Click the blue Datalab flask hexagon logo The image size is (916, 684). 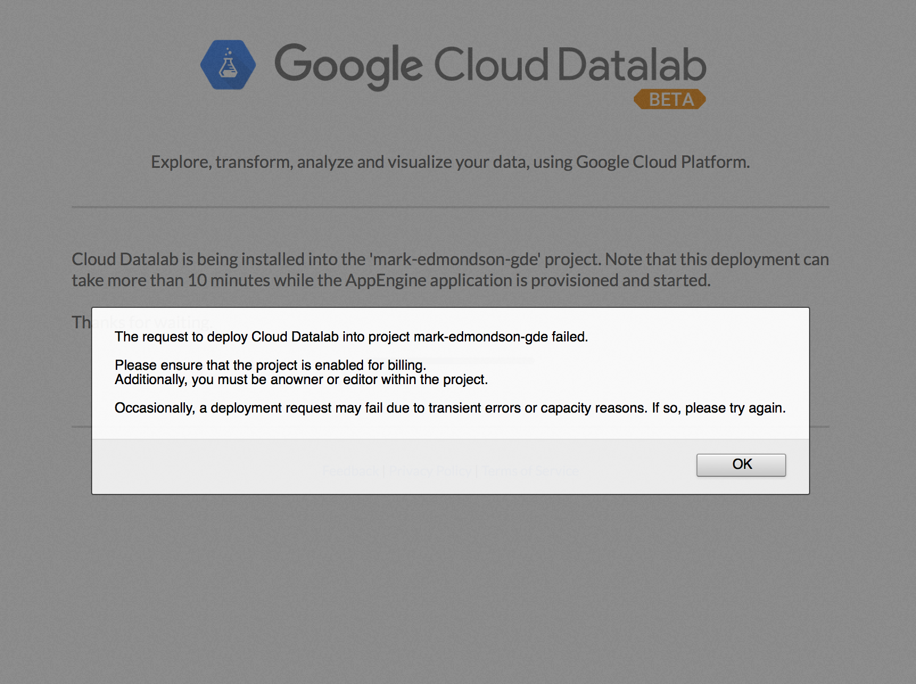(x=228, y=65)
